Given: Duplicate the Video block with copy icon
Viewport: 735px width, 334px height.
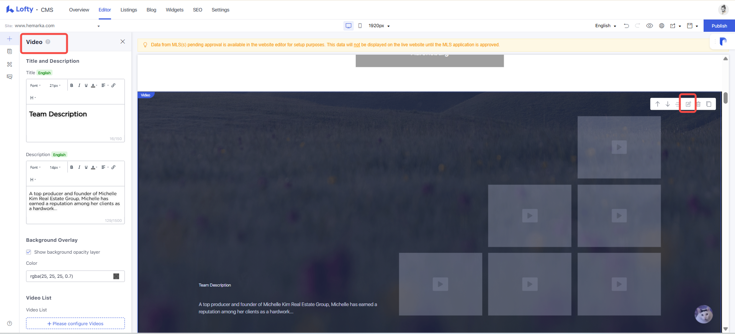Looking at the screenshot, I should click(709, 104).
